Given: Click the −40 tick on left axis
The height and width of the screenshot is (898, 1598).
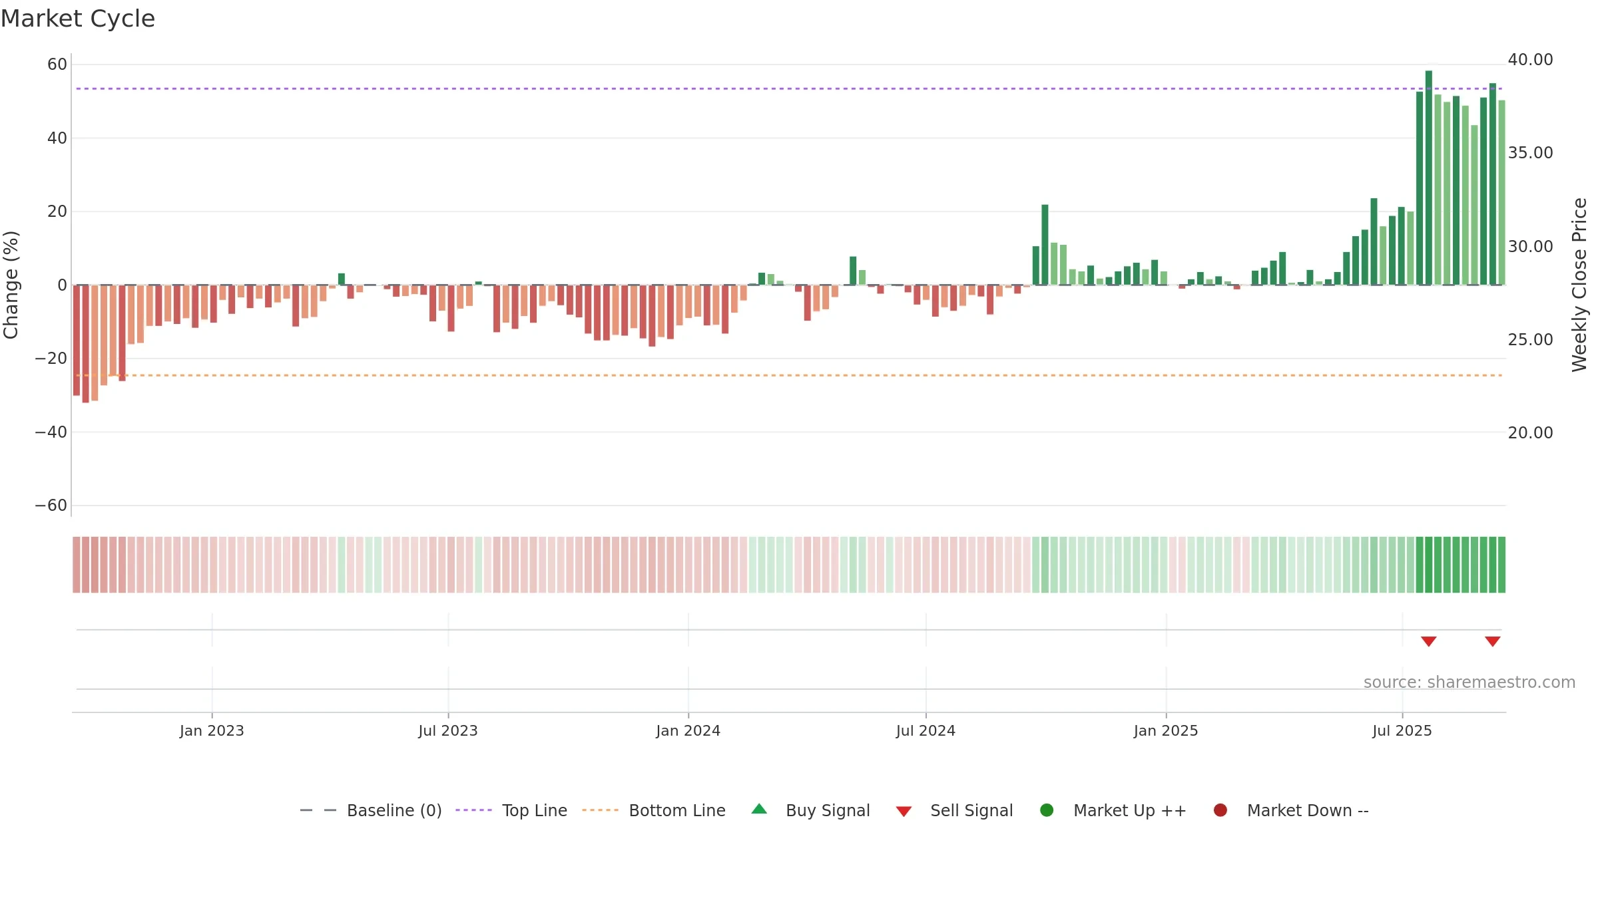Looking at the screenshot, I should point(51,432).
